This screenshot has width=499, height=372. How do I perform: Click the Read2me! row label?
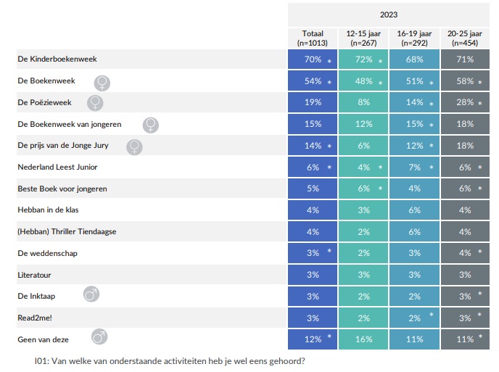35,317
